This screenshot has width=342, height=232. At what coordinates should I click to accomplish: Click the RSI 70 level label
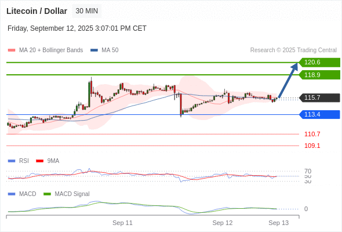tap(308, 171)
